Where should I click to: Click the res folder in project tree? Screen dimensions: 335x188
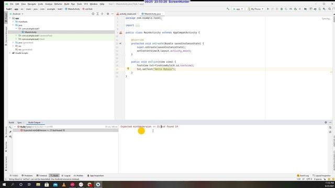20,46
